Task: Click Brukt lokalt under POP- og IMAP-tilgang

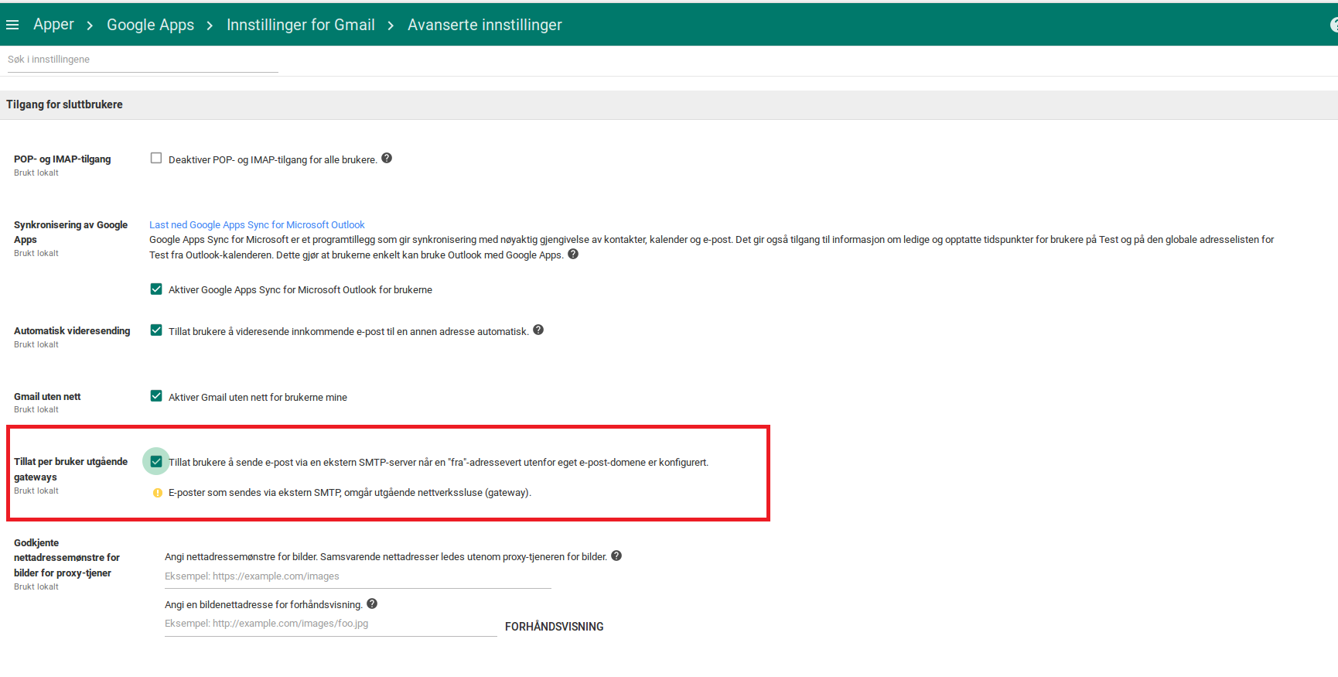Action: coord(36,173)
